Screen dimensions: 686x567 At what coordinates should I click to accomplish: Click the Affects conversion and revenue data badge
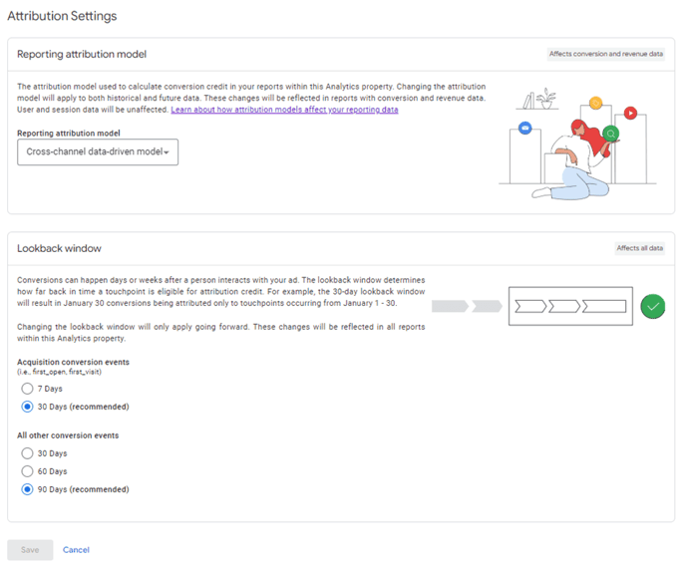tap(606, 54)
